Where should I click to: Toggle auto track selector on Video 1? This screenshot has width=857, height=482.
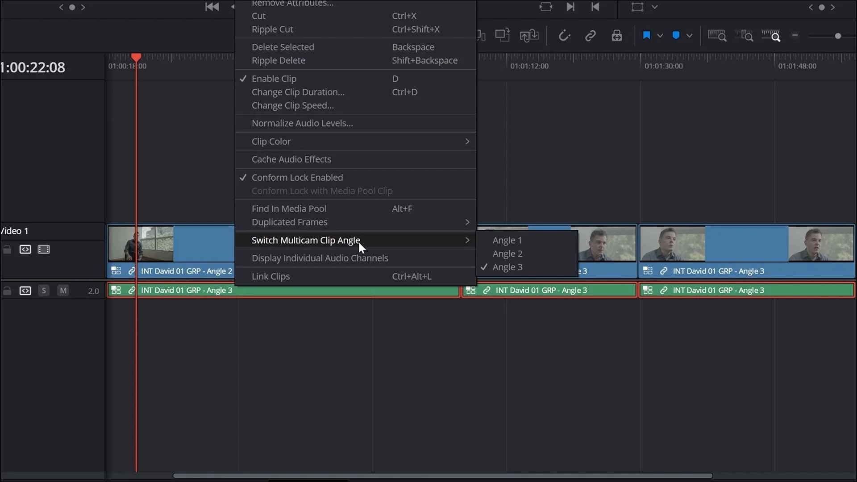tap(25, 249)
